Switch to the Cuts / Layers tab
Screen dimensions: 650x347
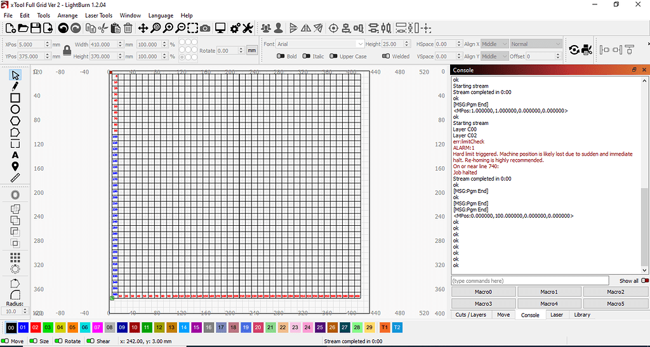pos(471,315)
